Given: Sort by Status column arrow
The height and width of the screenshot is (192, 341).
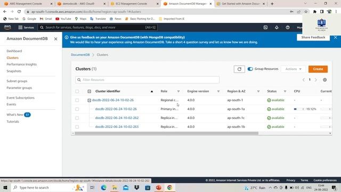Looking at the screenshot, I should (x=285, y=91).
